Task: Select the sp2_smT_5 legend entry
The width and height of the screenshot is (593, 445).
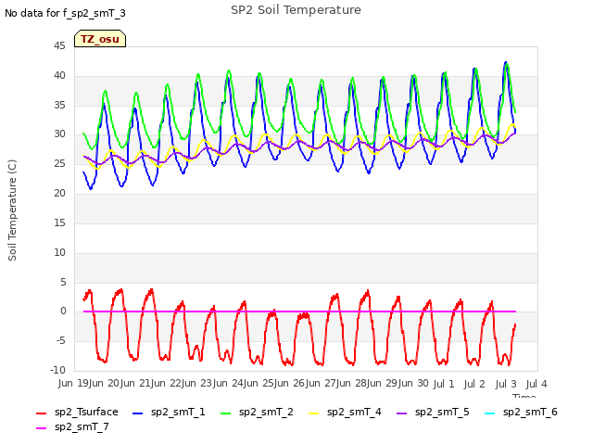Action: [x=433, y=412]
